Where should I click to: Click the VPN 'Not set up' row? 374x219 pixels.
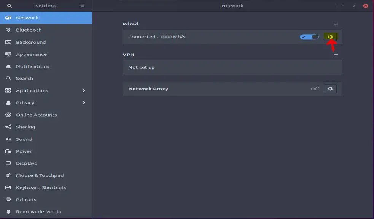point(232,68)
